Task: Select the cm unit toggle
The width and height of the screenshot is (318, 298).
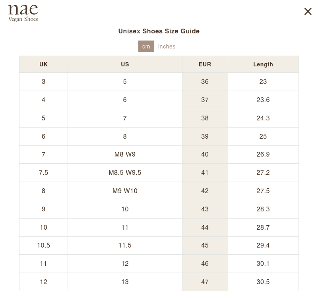Action: 146,46
